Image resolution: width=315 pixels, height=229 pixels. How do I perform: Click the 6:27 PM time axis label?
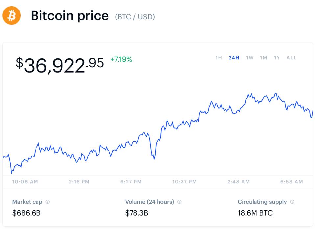[131, 182]
